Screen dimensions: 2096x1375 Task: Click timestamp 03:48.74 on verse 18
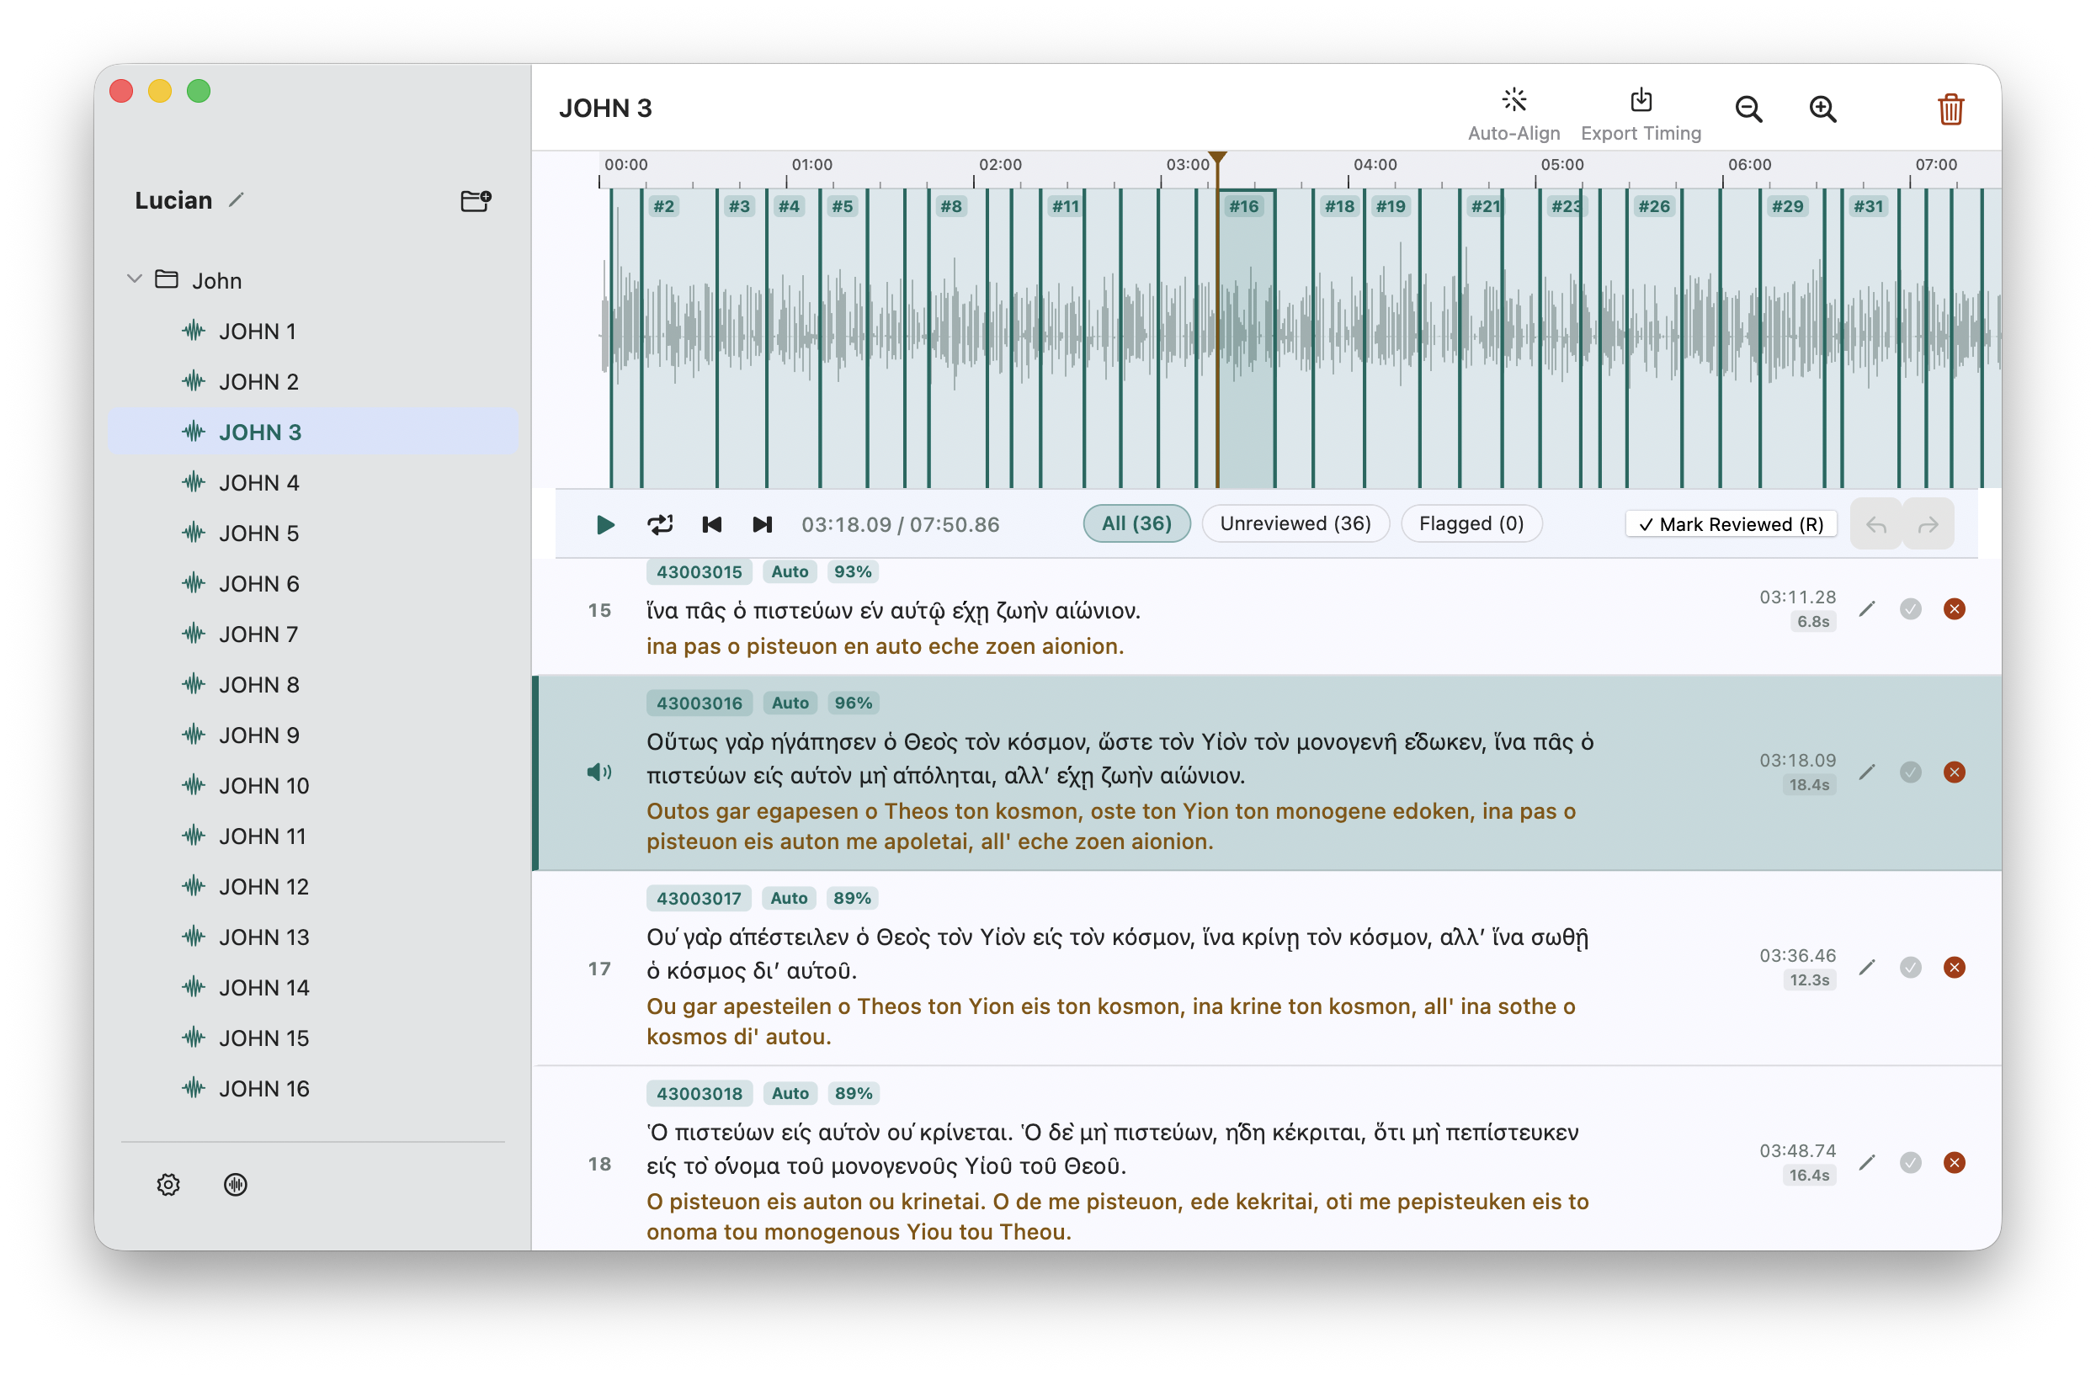point(1796,1150)
